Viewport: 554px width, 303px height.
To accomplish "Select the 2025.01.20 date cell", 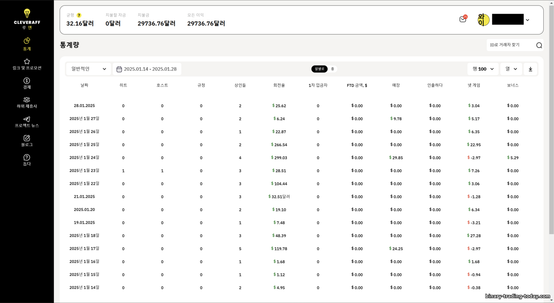I will coord(84,210).
